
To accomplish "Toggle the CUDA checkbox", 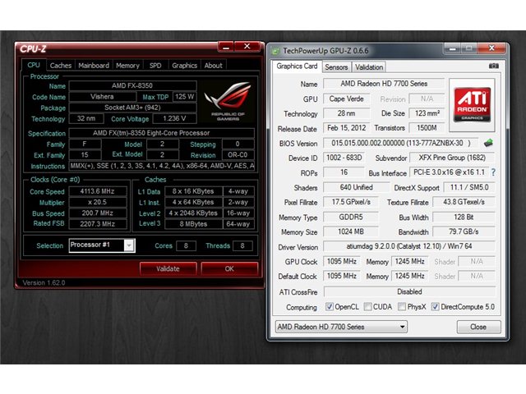I will click(x=367, y=306).
